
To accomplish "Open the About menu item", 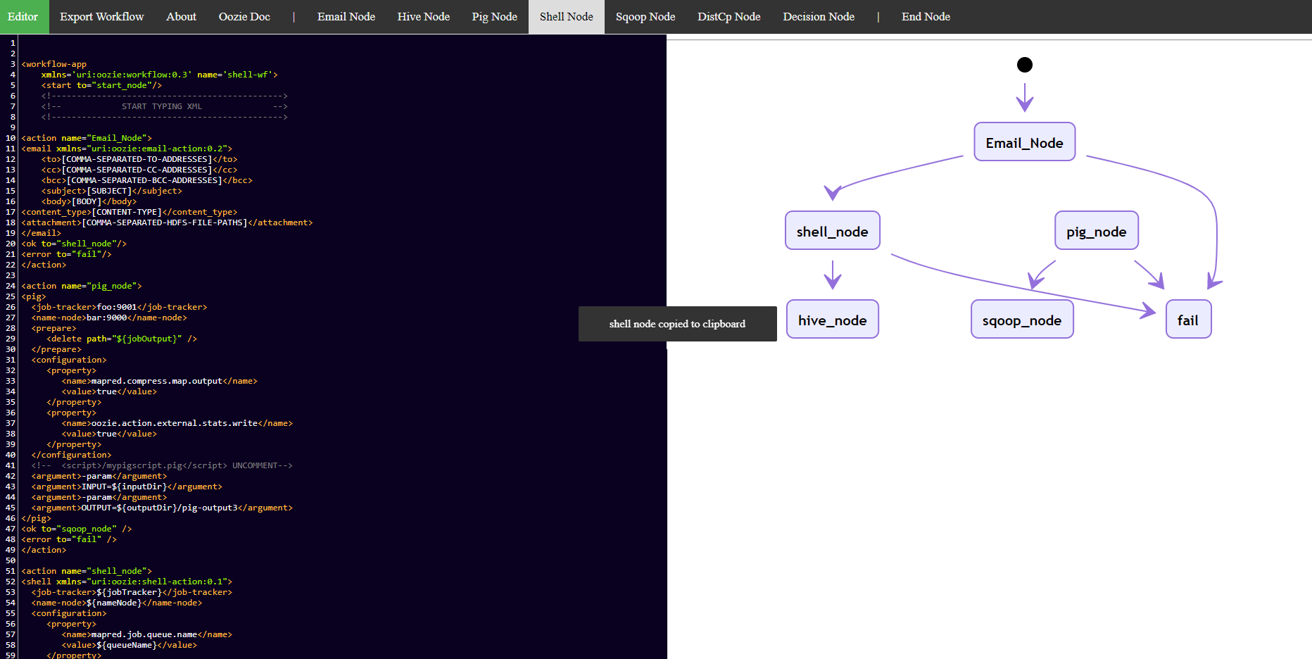I will click(181, 16).
